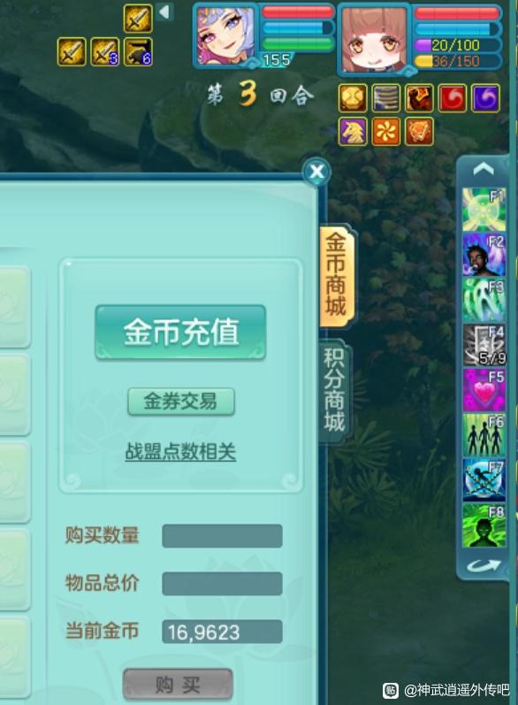
Task: Collapse buff icons using the left triangle arrow
Action: (164, 12)
